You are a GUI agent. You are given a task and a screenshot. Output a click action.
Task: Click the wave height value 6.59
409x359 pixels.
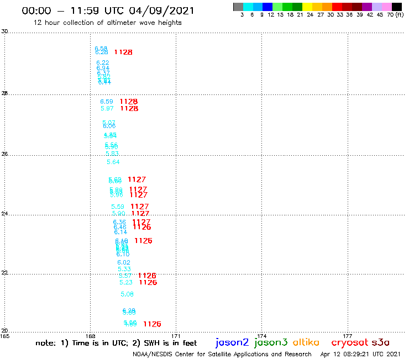[107, 102]
